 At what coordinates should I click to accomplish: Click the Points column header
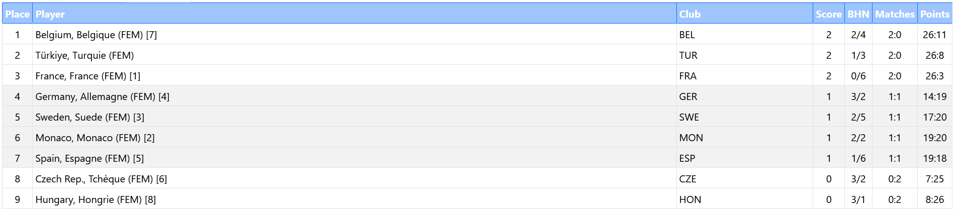(934, 14)
